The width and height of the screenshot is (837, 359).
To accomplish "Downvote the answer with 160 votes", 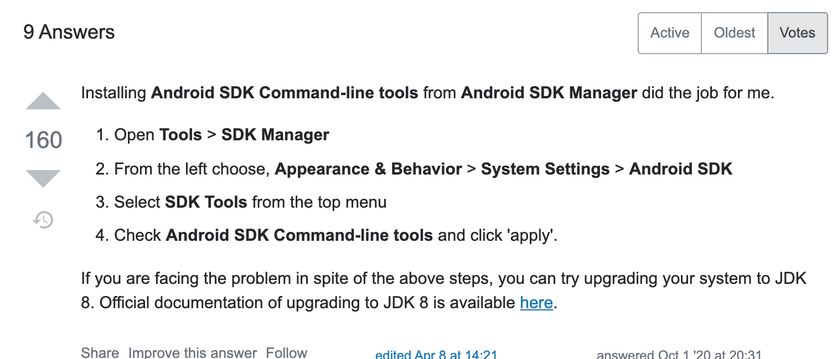I will pos(43,178).
